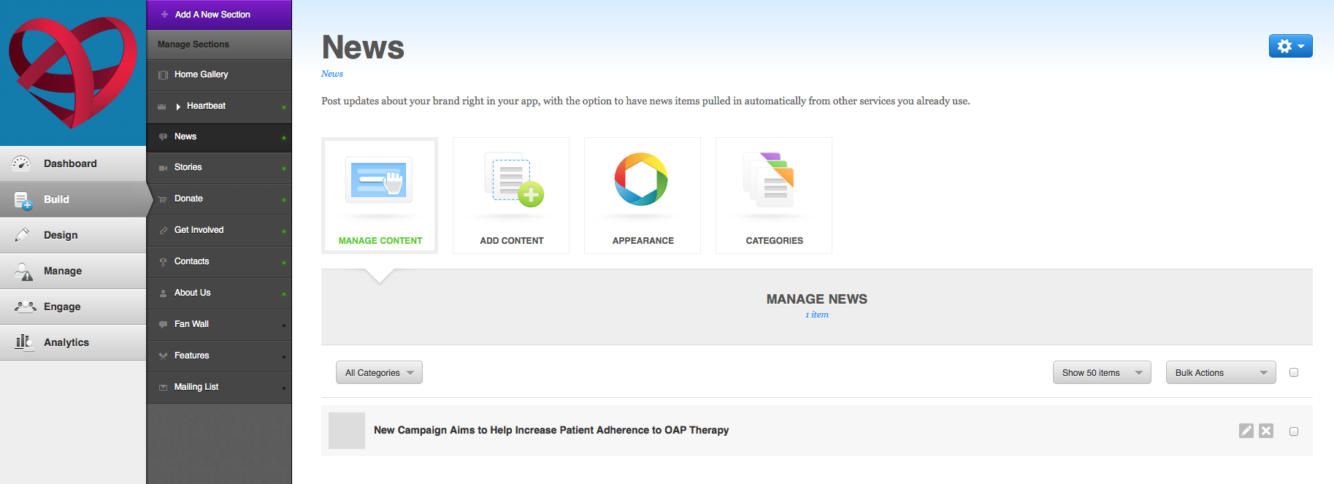Switch to the Manage Content tab

pyautogui.click(x=380, y=196)
